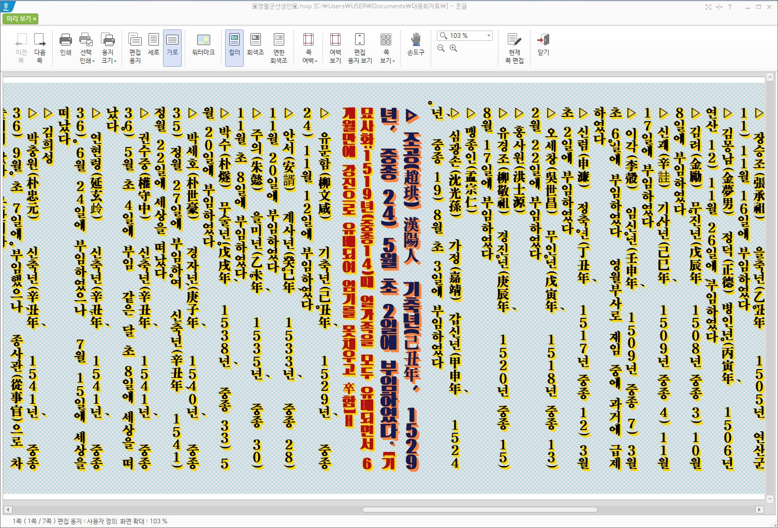
Task: Go to next page (다음 쪽)
Action: pyautogui.click(x=40, y=48)
